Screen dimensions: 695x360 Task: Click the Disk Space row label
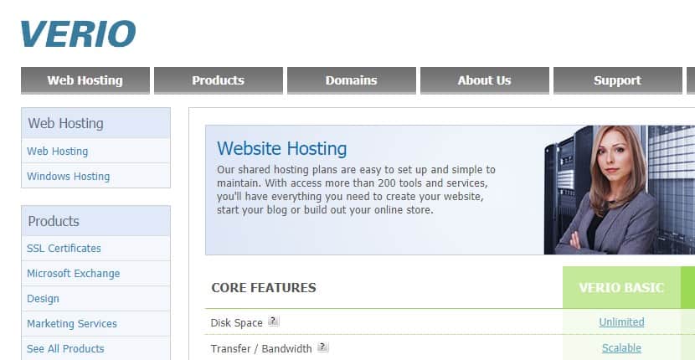tap(237, 323)
